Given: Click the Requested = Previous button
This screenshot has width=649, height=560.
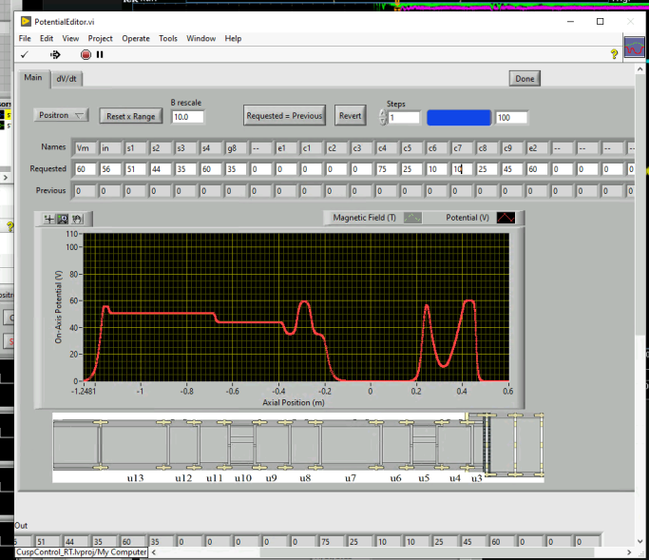Looking at the screenshot, I should point(284,116).
